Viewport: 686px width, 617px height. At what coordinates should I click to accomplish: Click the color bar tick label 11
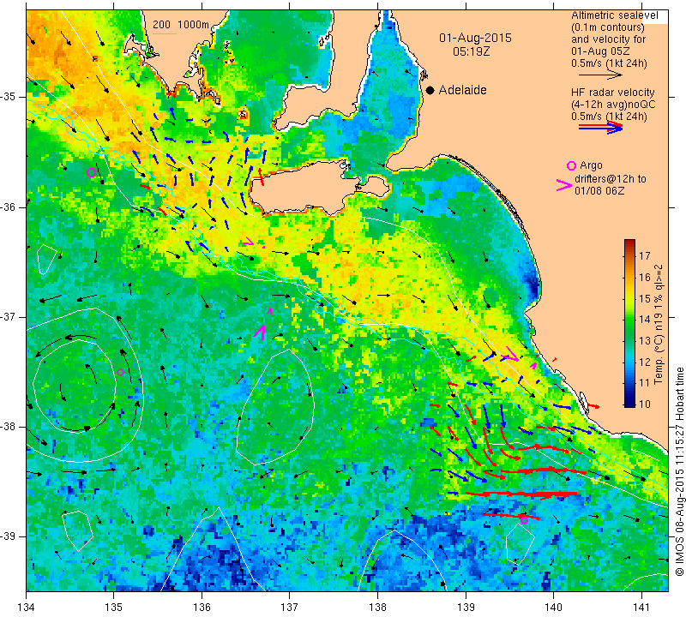[x=645, y=382]
